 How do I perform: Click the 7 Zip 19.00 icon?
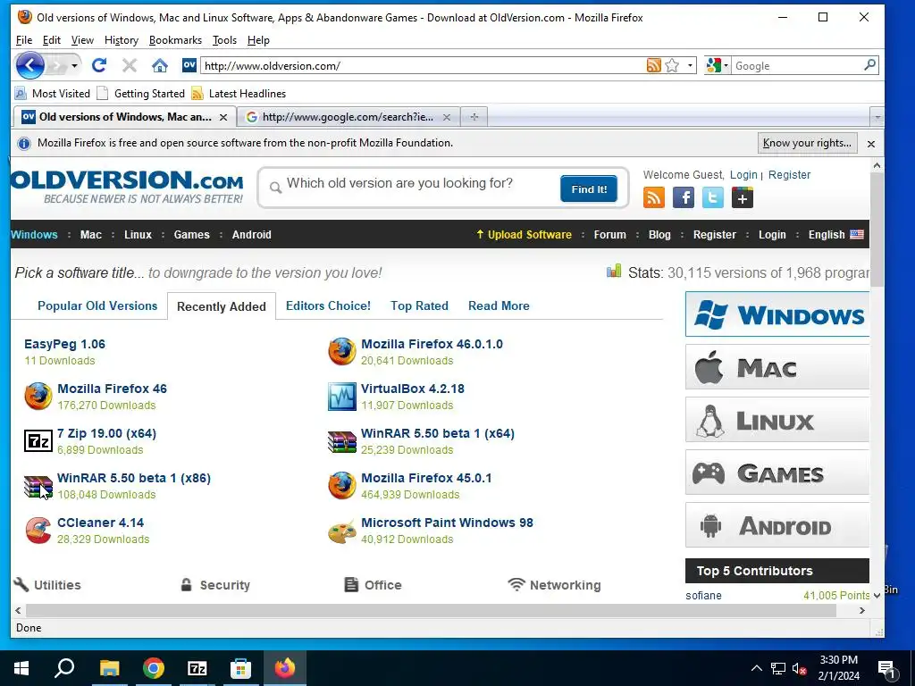click(38, 441)
